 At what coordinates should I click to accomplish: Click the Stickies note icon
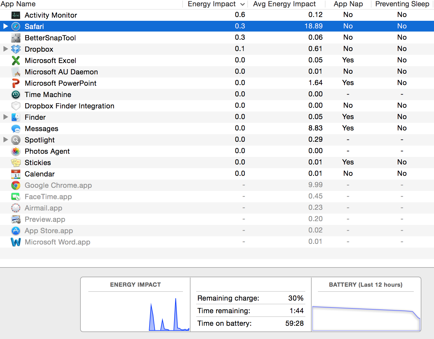[16, 163]
